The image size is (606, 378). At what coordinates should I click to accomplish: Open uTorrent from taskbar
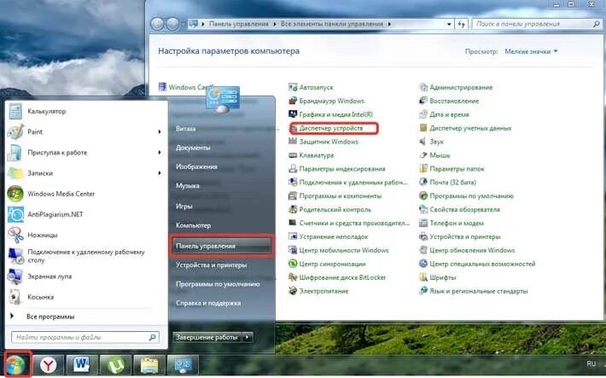click(115, 365)
